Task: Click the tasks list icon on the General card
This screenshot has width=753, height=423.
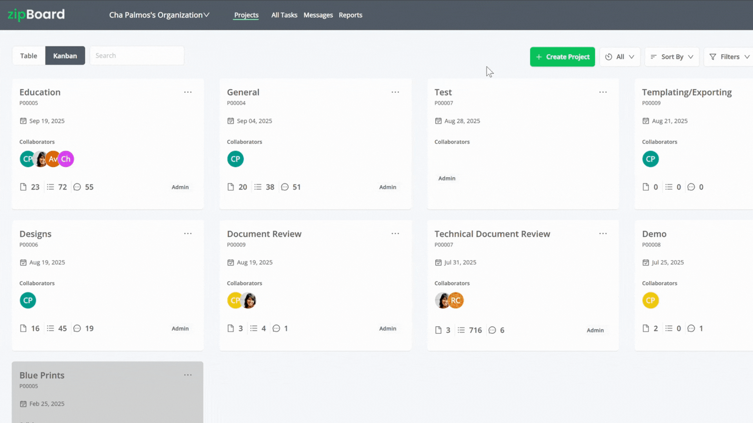Action: (x=258, y=187)
